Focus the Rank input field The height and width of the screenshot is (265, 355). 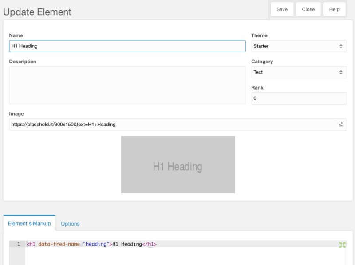point(299,98)
